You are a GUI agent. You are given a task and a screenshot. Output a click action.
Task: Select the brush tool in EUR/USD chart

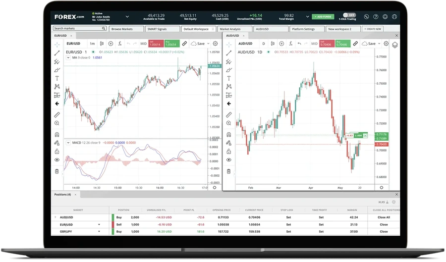click(57, 70)
